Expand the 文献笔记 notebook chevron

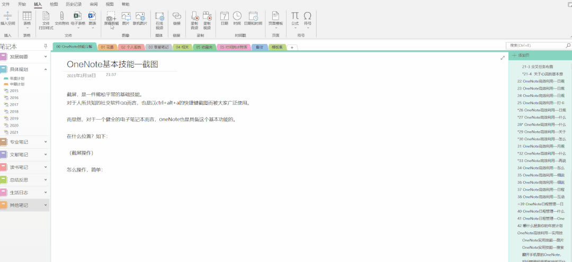pyautogui.click(x=46, y=155)
